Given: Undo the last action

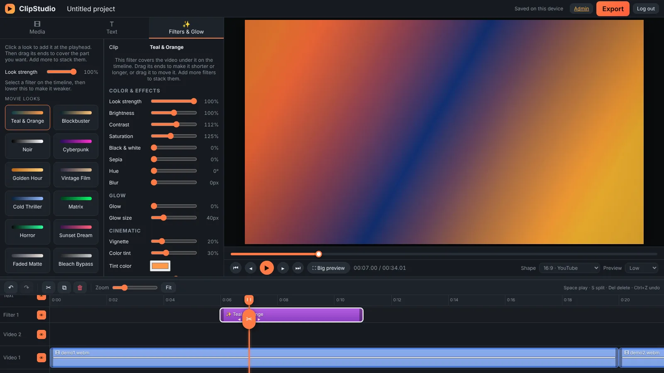Looking at the screenshot, I should point(11,287).
